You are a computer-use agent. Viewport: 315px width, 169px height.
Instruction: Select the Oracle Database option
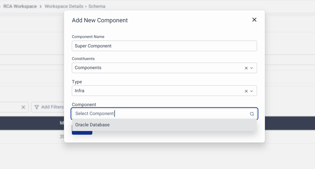(93, 125)
